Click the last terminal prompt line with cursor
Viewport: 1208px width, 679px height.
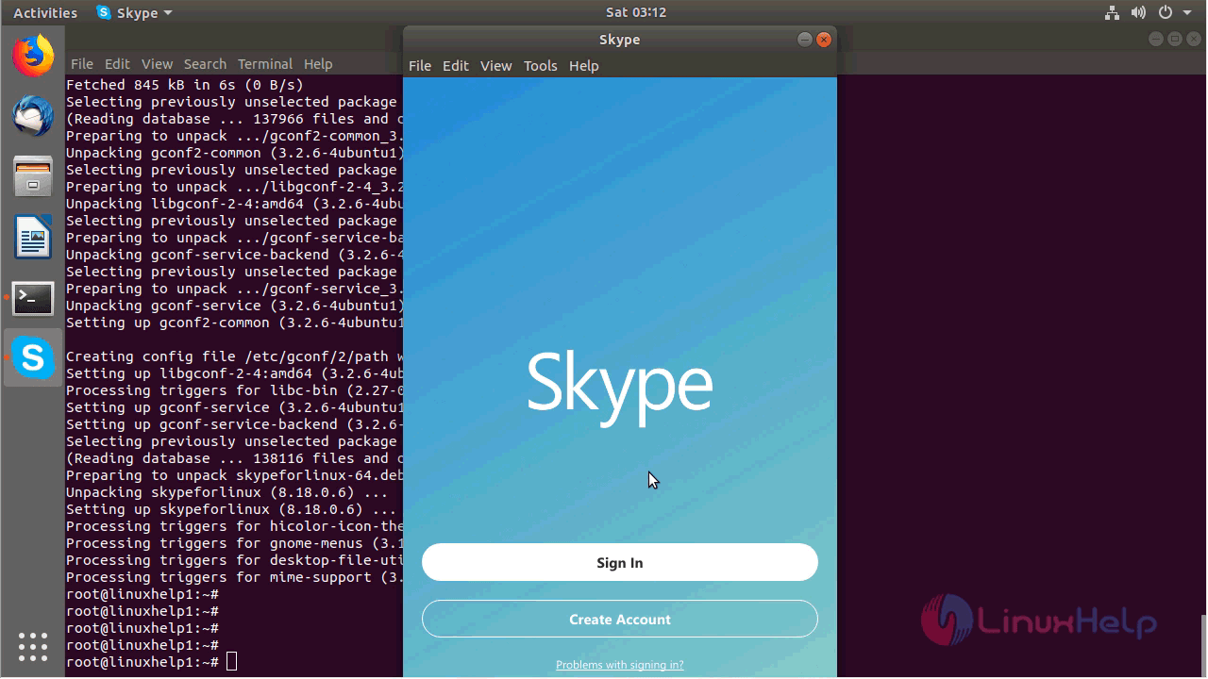coord(151,662)
